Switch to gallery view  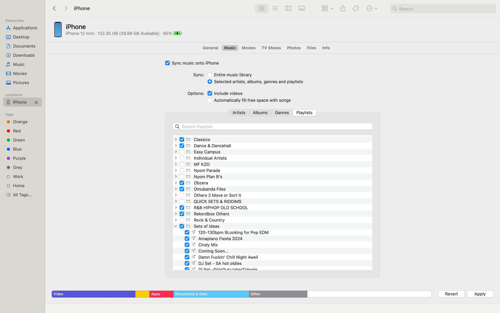coord(302,8)
